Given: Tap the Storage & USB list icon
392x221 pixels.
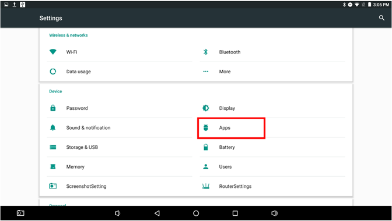Looking at the screenshot, I should [x=52, y=147].
